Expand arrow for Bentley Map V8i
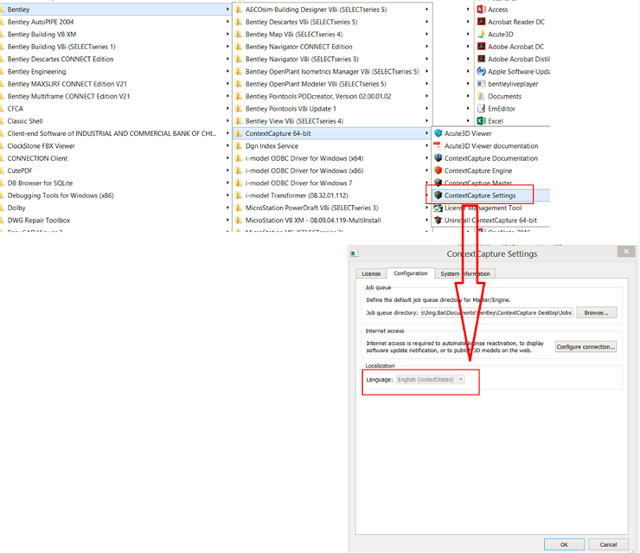Viewport: 640px width, 553px height. click(426, 35)
